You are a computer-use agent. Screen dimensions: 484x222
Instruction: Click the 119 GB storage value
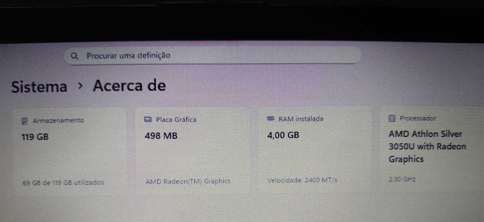point(35,137)
